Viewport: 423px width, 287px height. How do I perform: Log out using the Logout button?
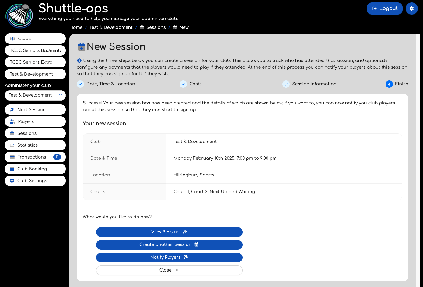point(385,9)
